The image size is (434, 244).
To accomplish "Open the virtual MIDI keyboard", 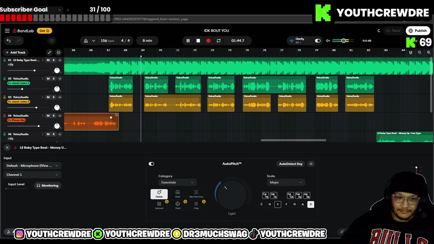I will click(x=52, y=41).
